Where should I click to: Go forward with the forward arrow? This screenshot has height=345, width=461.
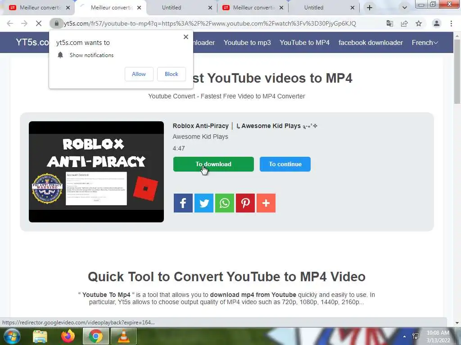click(24, 23)
